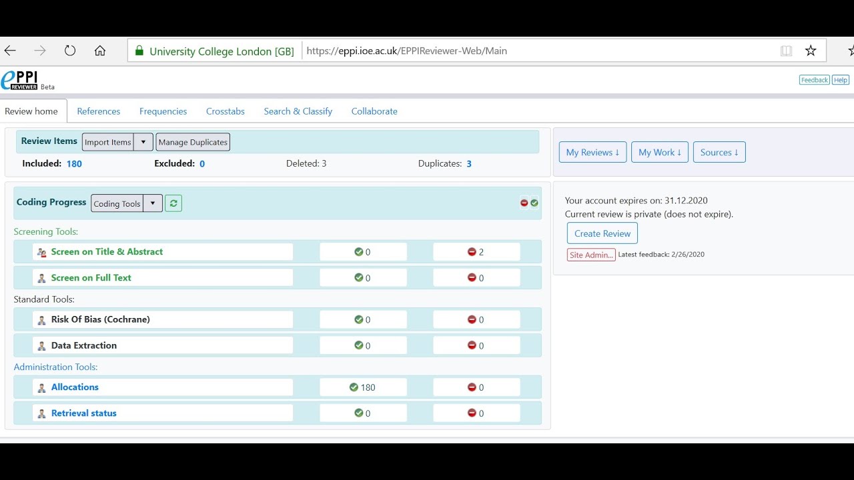Open reading view book icon
The height and width of the screenshot is (480, 854).
pyautogui.click(x=787, y=51)
